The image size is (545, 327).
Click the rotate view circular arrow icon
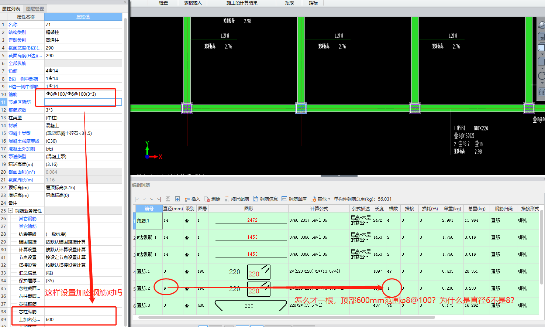click(x=541, y=76)
